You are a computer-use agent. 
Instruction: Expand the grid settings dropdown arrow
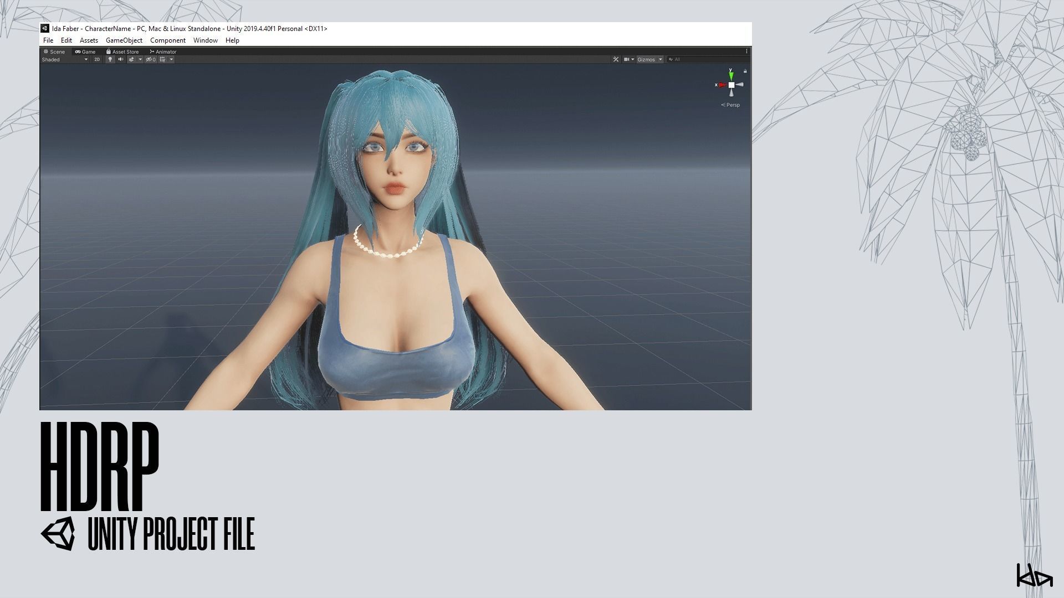click(x=171, y=60)
